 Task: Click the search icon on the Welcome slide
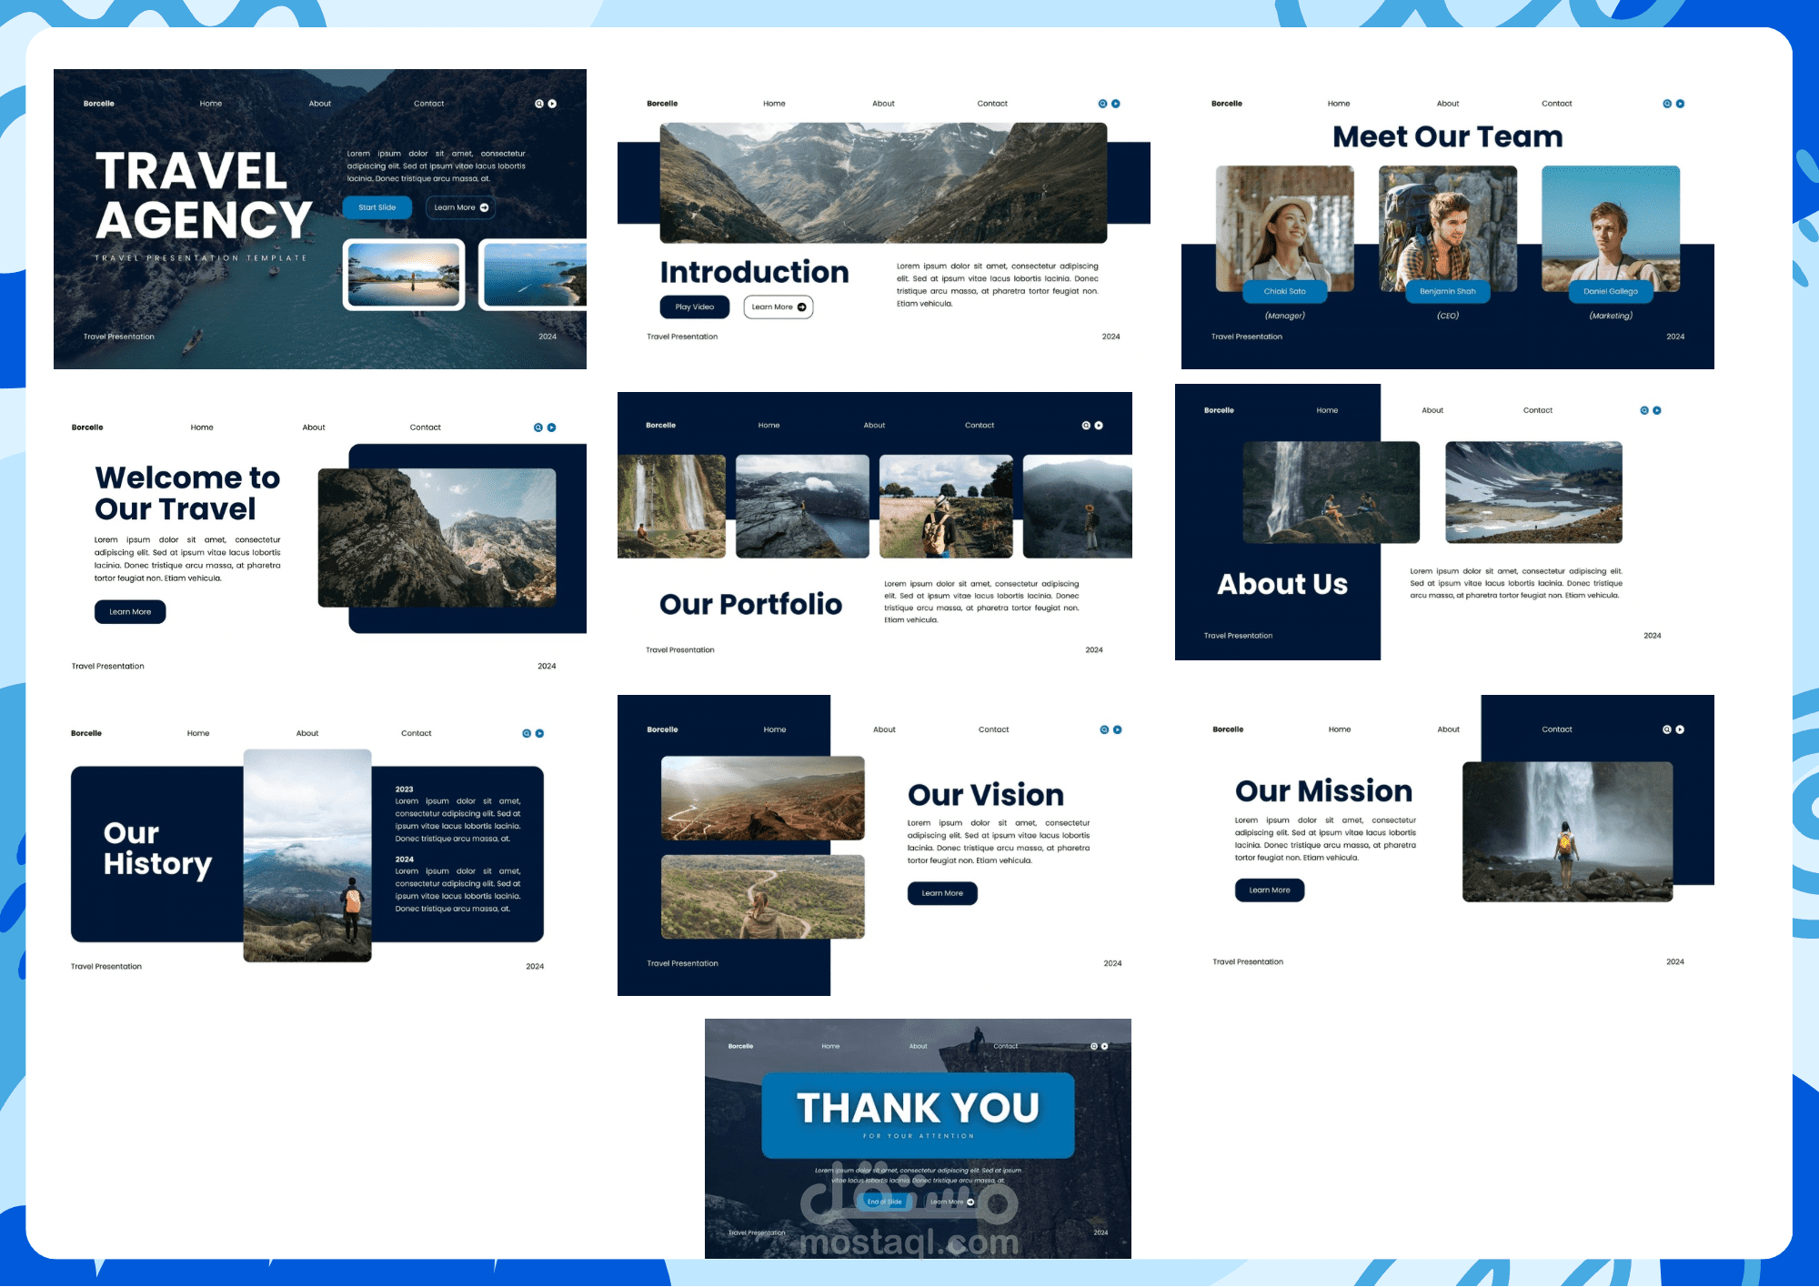pyautogui.click(x=538, y=427)
